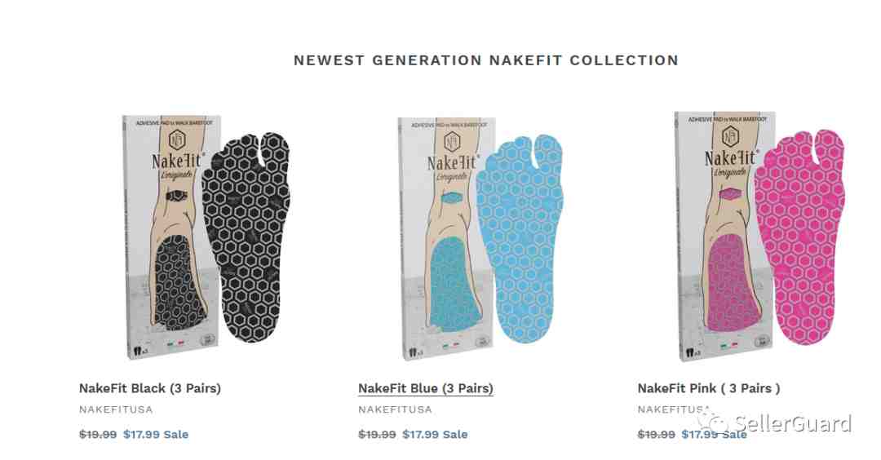Click the pink NakeFit box image

click(x=725, y=236)
